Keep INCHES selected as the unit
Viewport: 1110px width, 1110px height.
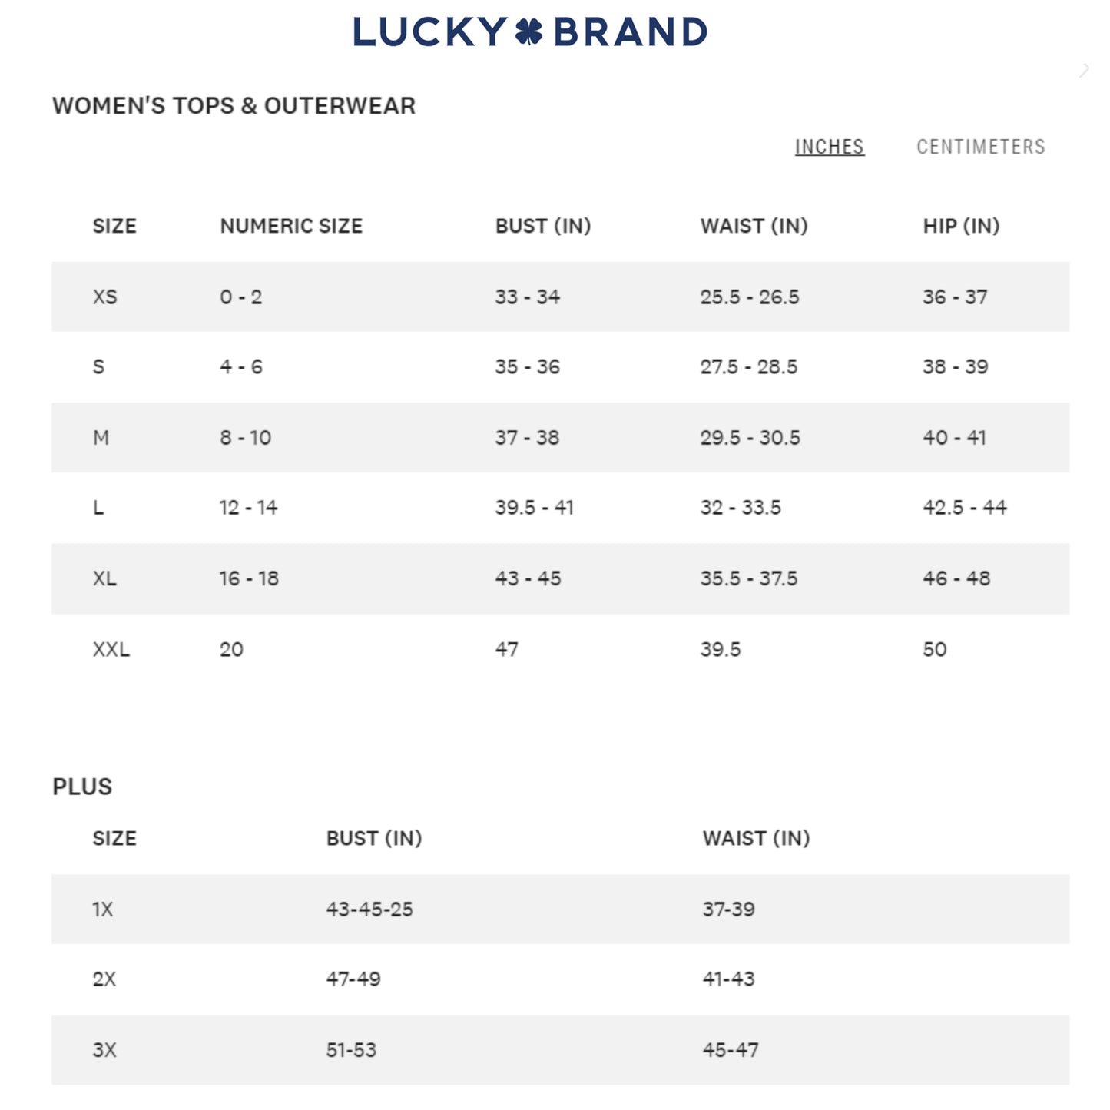830,146
